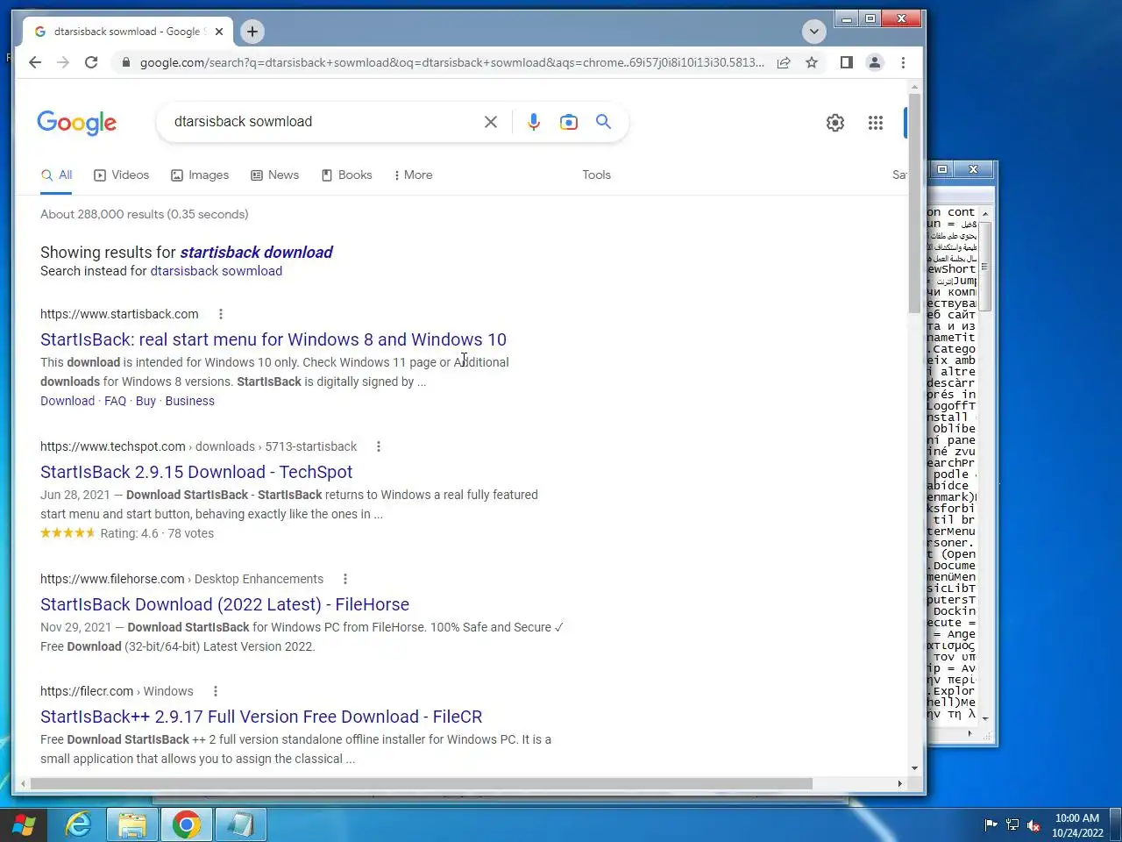1122x842 pixels.
Task: Submit search with the magnifier icon
Action: (x=604, y=122)
